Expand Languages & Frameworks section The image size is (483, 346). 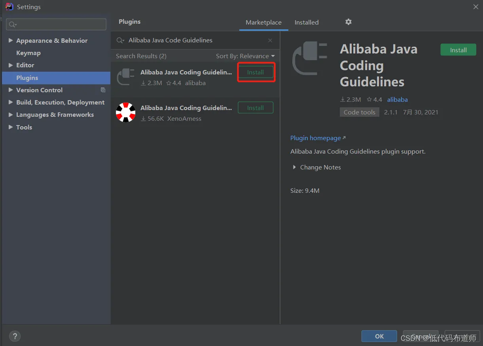coord(11,114)
